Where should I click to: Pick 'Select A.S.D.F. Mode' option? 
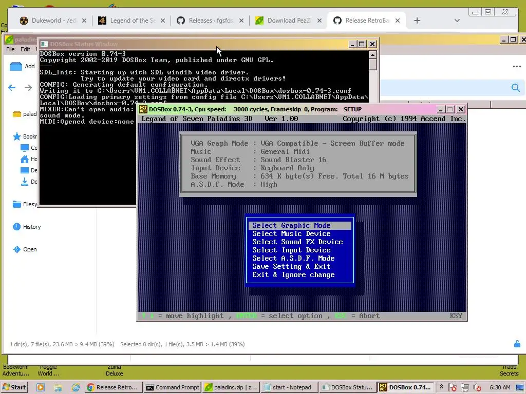(x=293, y=259)
